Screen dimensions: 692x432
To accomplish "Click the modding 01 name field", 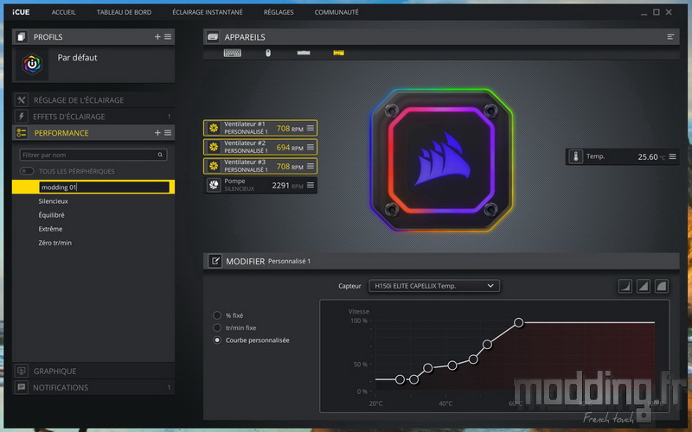I will [104, 187].
